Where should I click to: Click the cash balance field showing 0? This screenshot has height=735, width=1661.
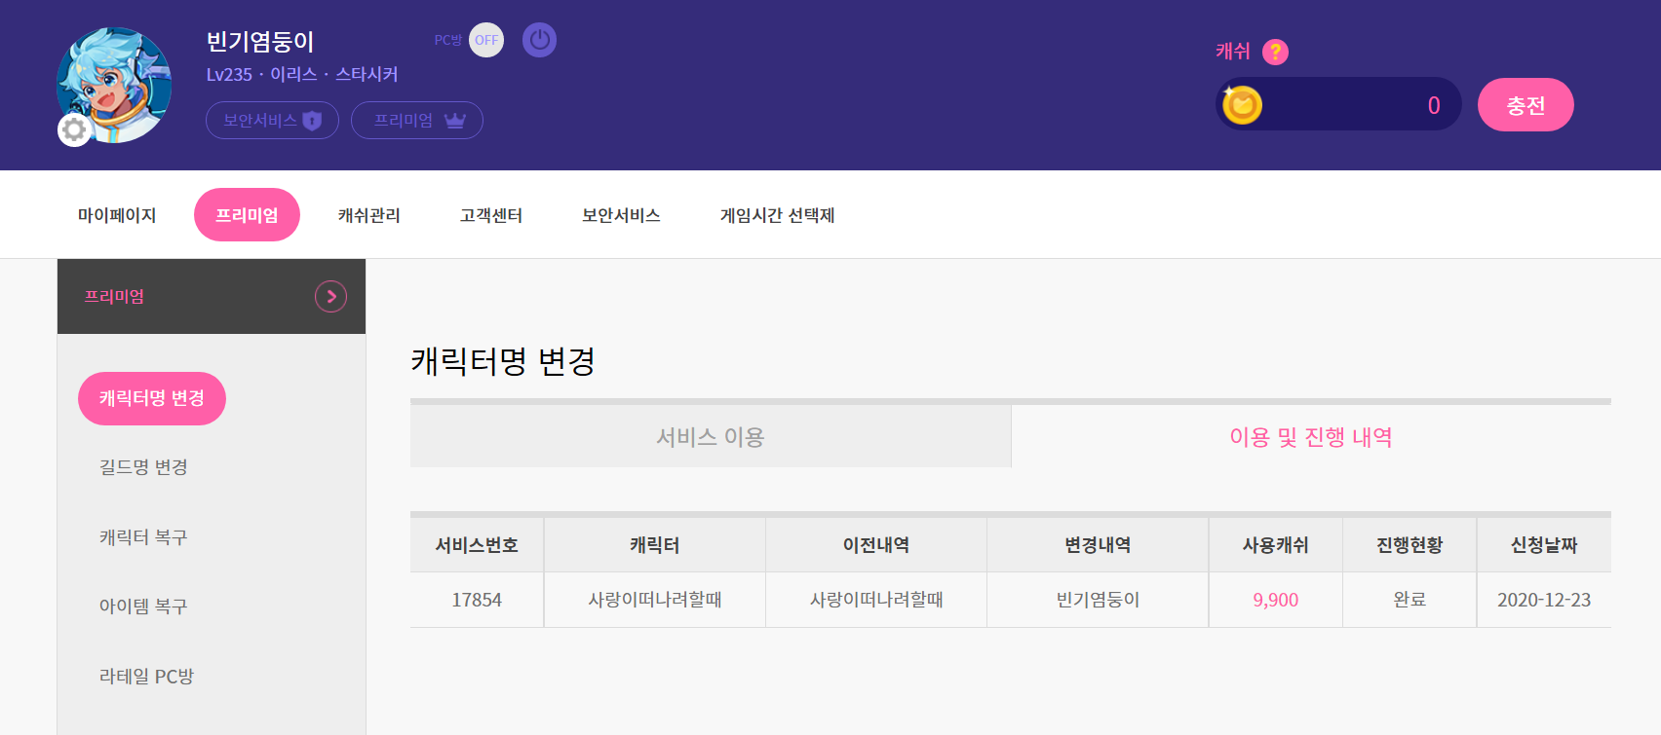coord(1338,104)
